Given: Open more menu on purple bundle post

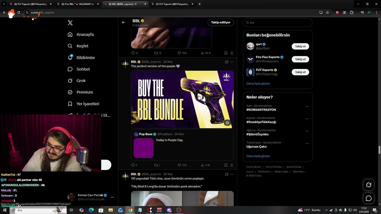Looking at the screenshot, I should (x=232, y=62).
